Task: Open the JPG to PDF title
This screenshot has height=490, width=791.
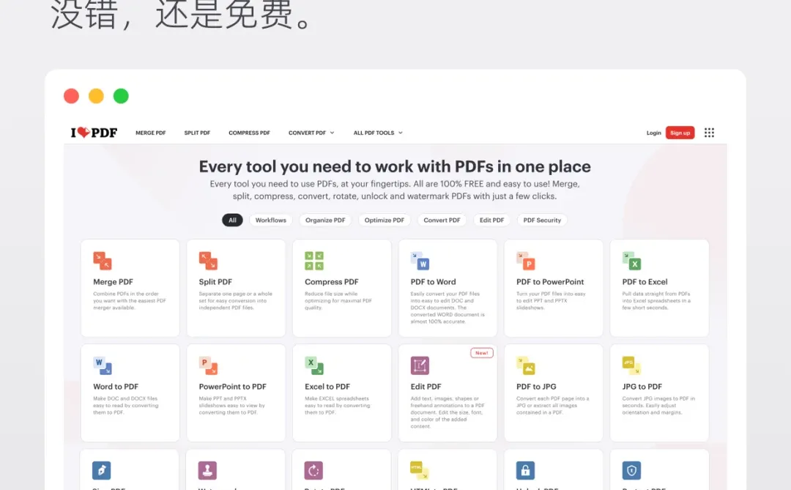Action: point(642,387)
